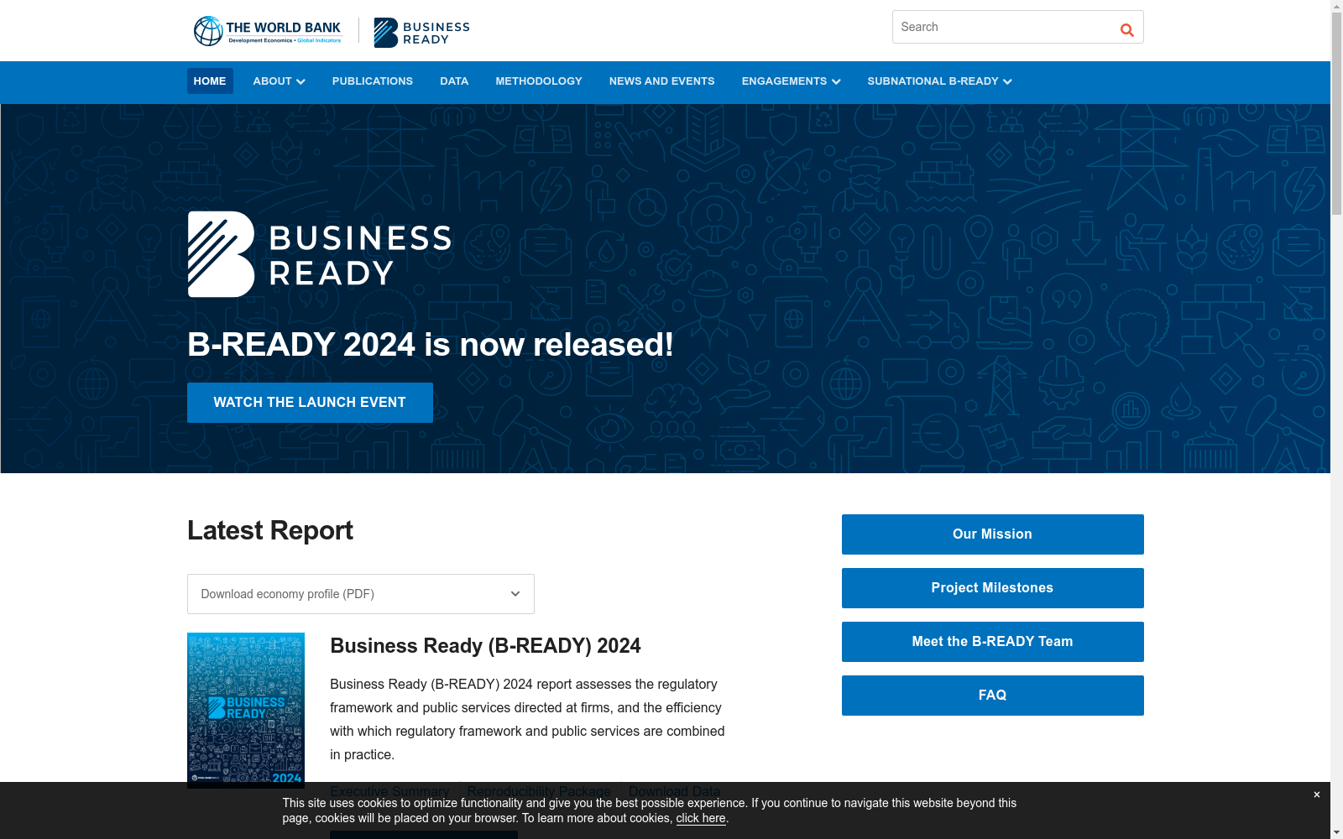Image resolution: width=1343 pixels, height=839 pixels.
Task: Follow the cookie 'click here' link
Action: 701,818
